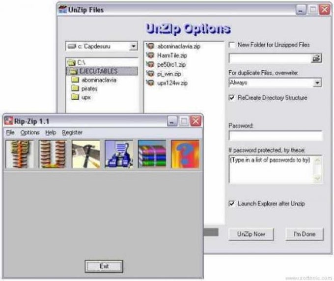Screen dimensions: 334x281
Task: Click the UnZip Files window title icon
Action: (x=63, y=10)
